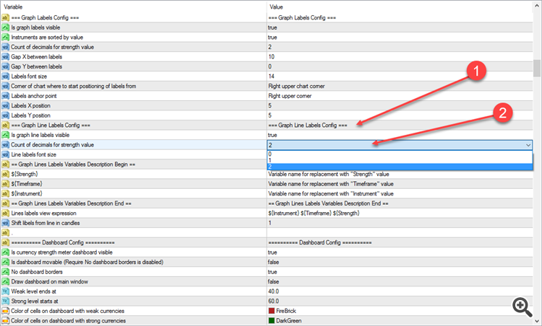Click the double icon beside 'Strong level starts at'
The height and width of the screenshot is (326, 542).
click(x=5, y=301)
